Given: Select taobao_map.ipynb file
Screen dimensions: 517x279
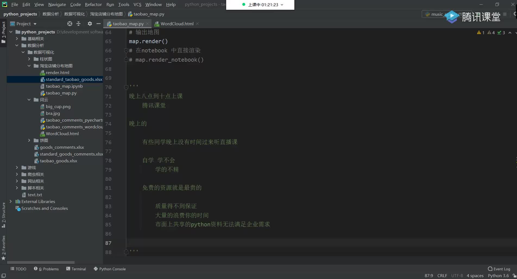Looking at the screenshot, I should [64, 86].
